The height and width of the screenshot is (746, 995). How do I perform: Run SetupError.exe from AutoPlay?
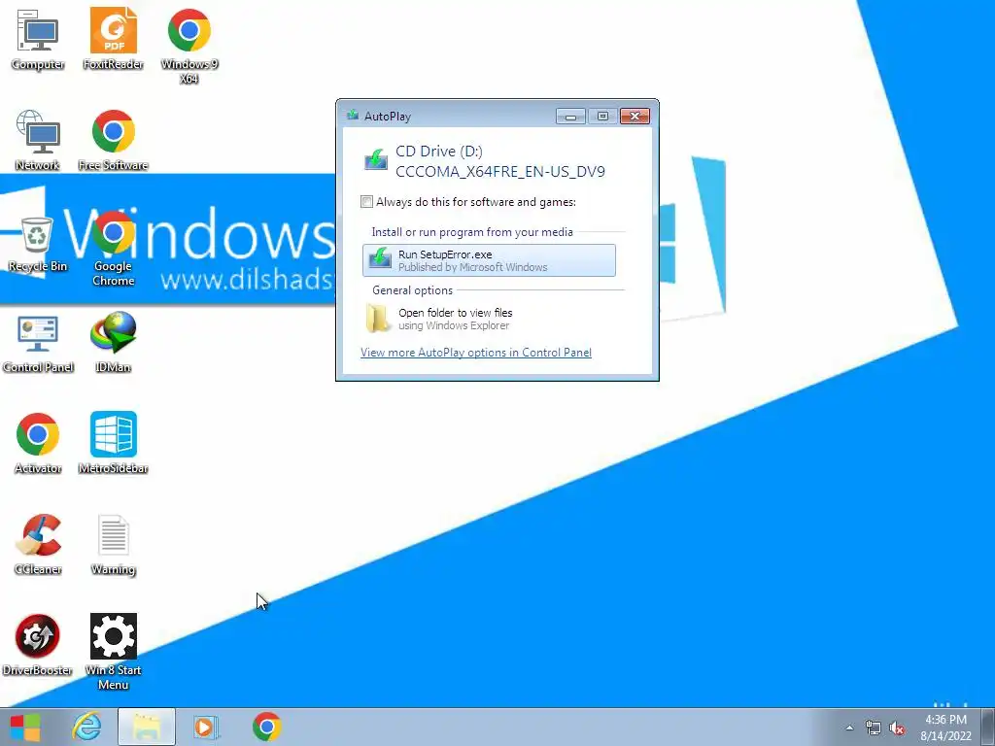(489, 260)
